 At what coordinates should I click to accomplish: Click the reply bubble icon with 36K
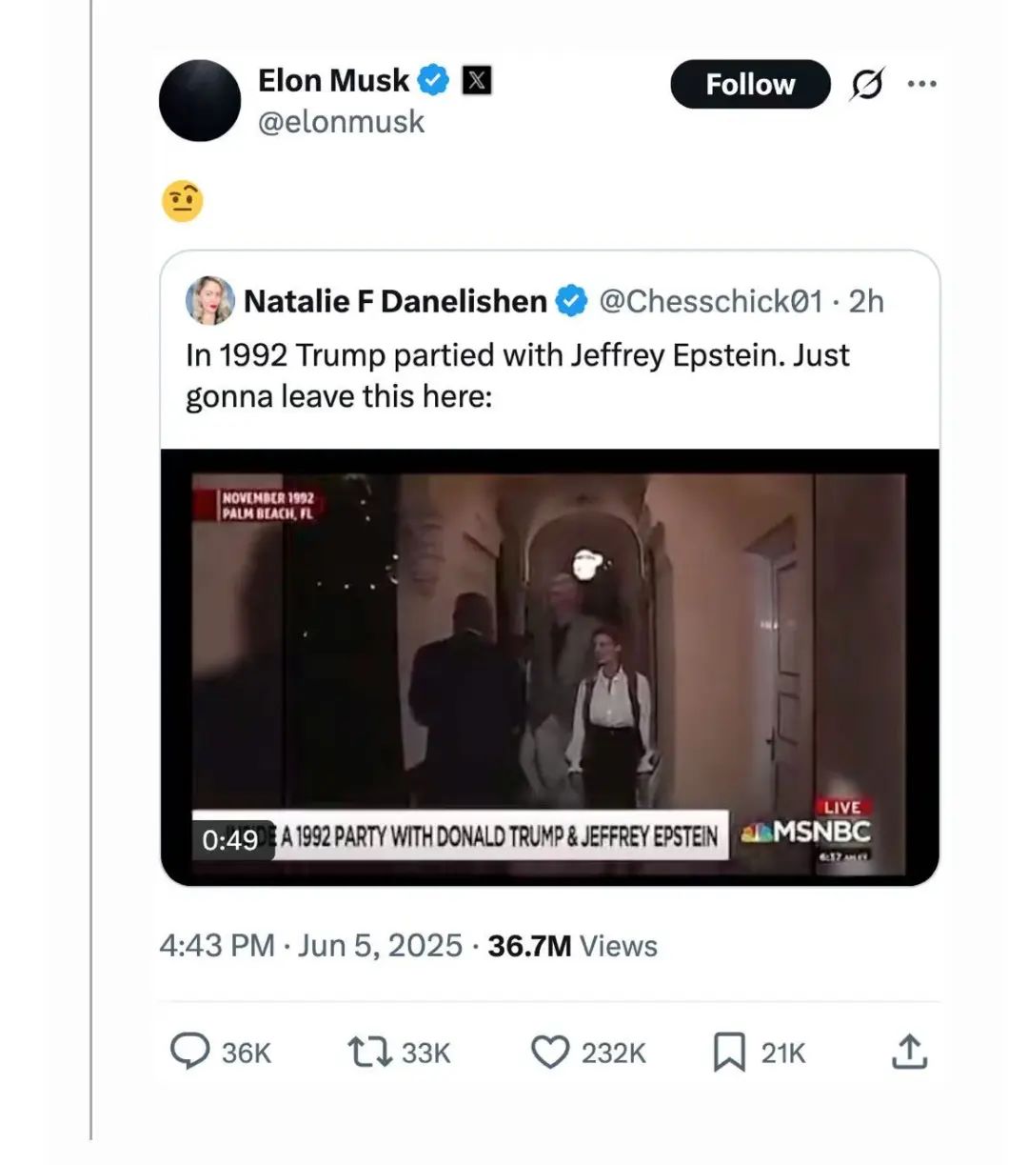(x=189, y=1052)
